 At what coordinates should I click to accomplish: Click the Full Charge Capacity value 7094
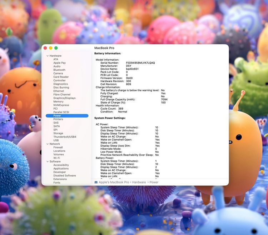click(x=164, y=99)
